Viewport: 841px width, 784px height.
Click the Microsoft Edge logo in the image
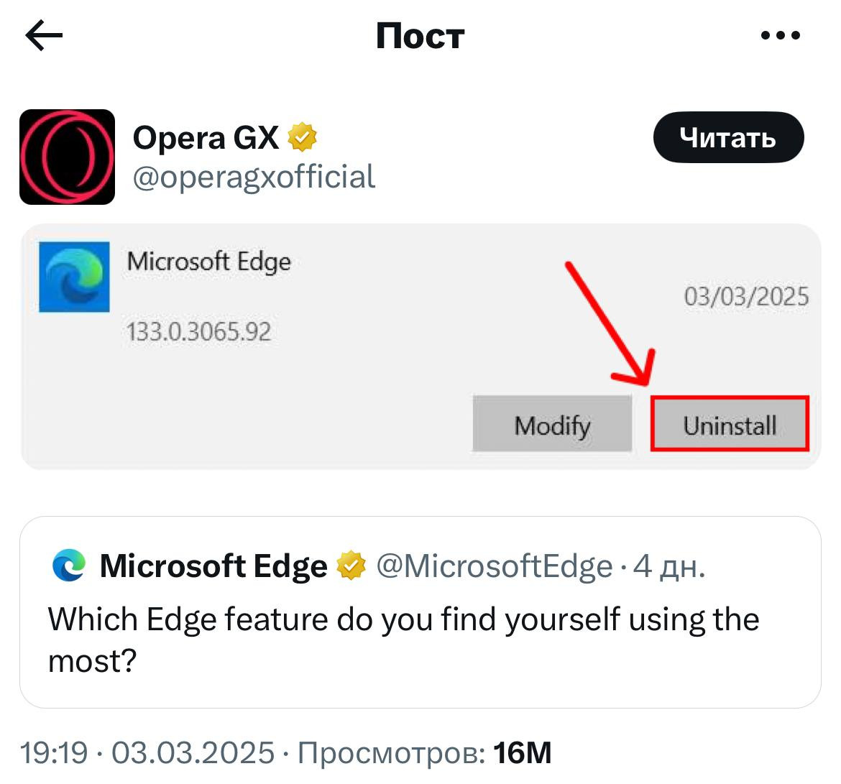tap(74, 277)
